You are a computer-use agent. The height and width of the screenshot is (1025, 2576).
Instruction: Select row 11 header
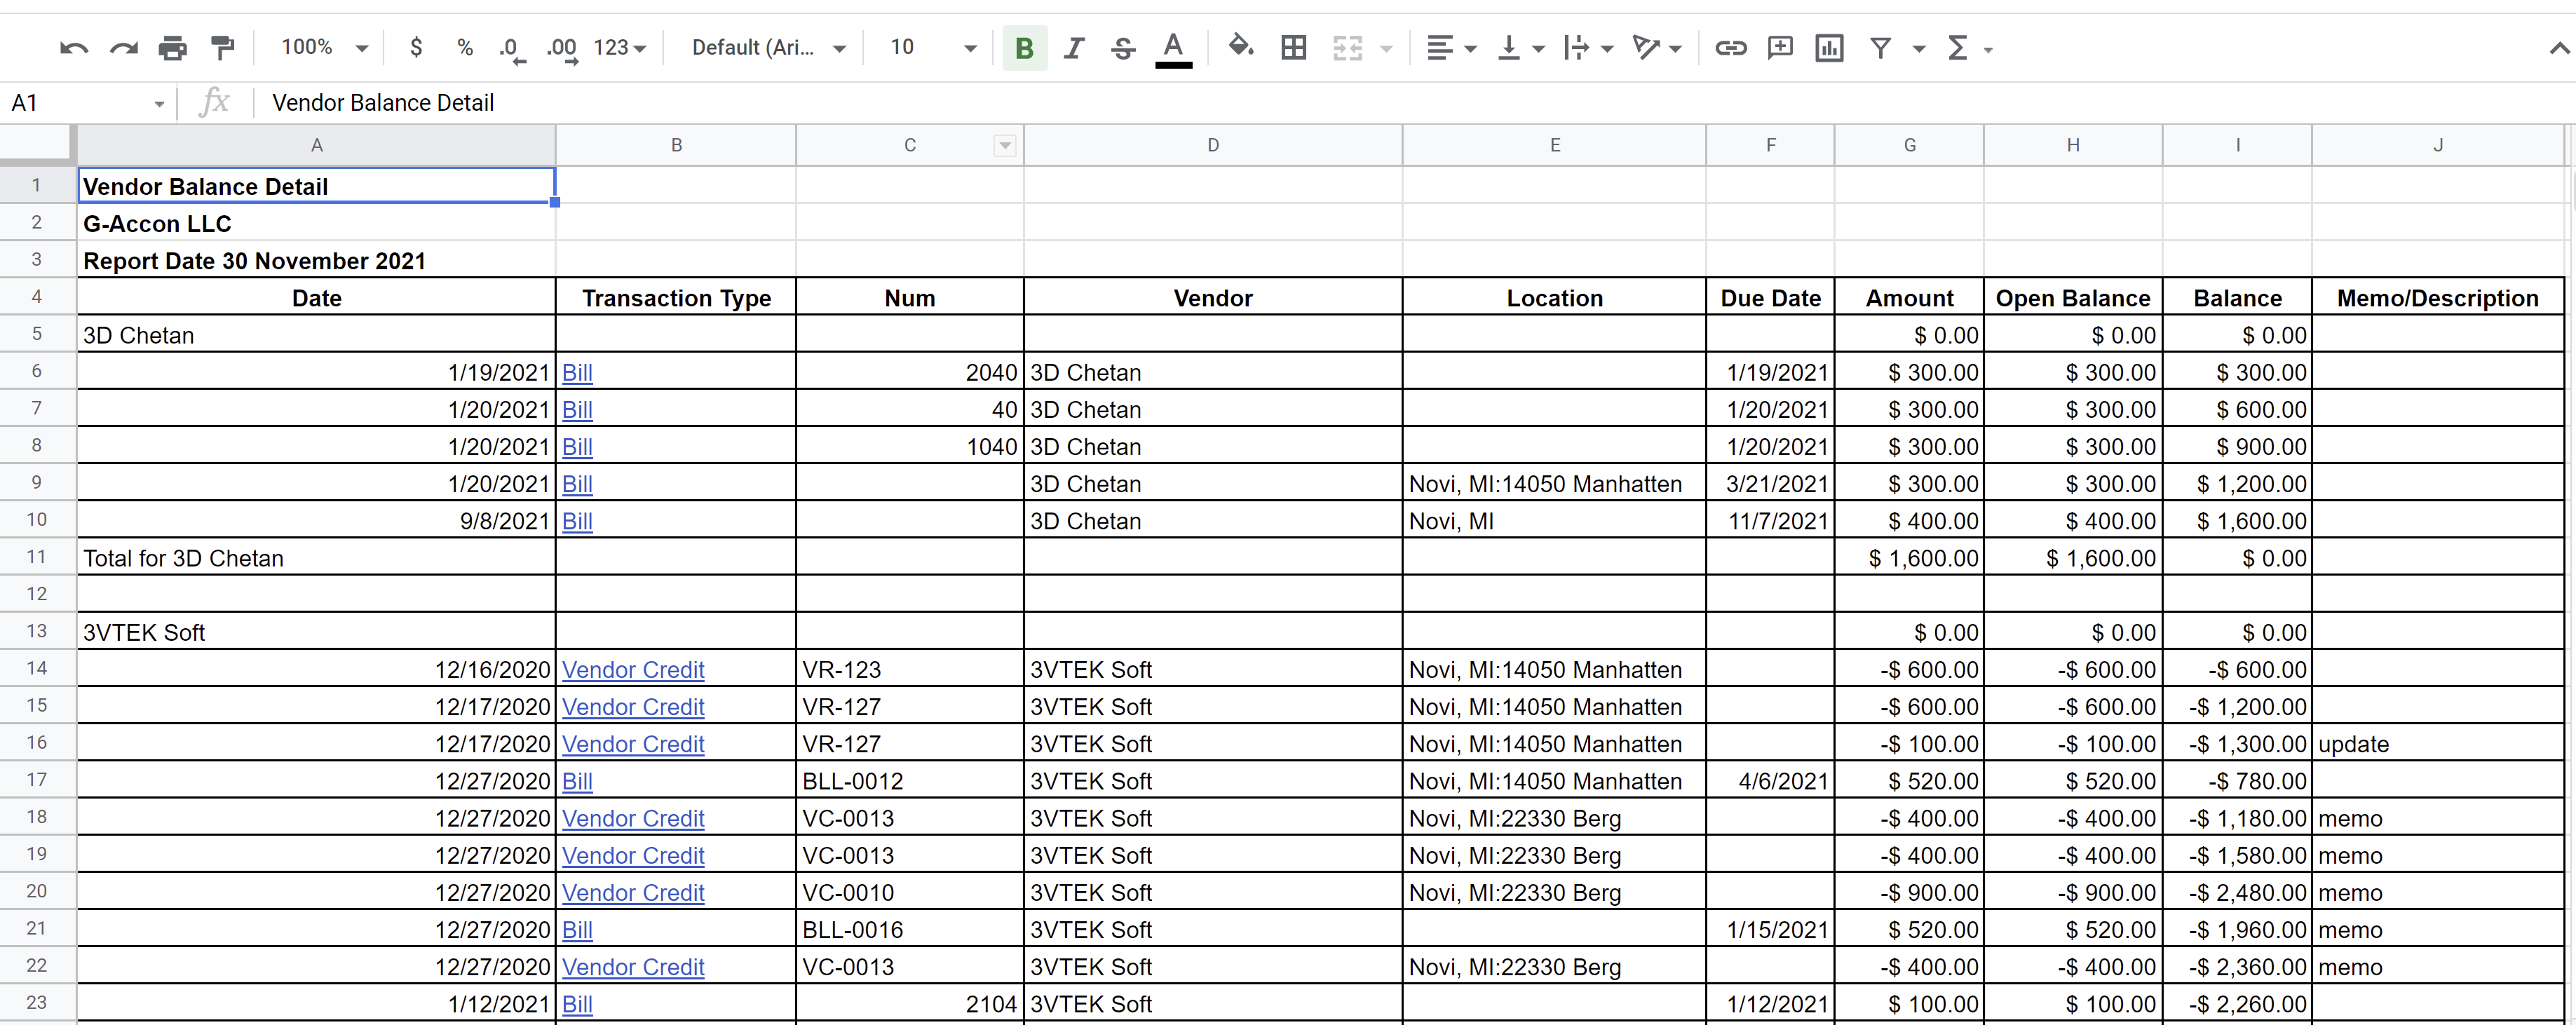click(37, 557)
